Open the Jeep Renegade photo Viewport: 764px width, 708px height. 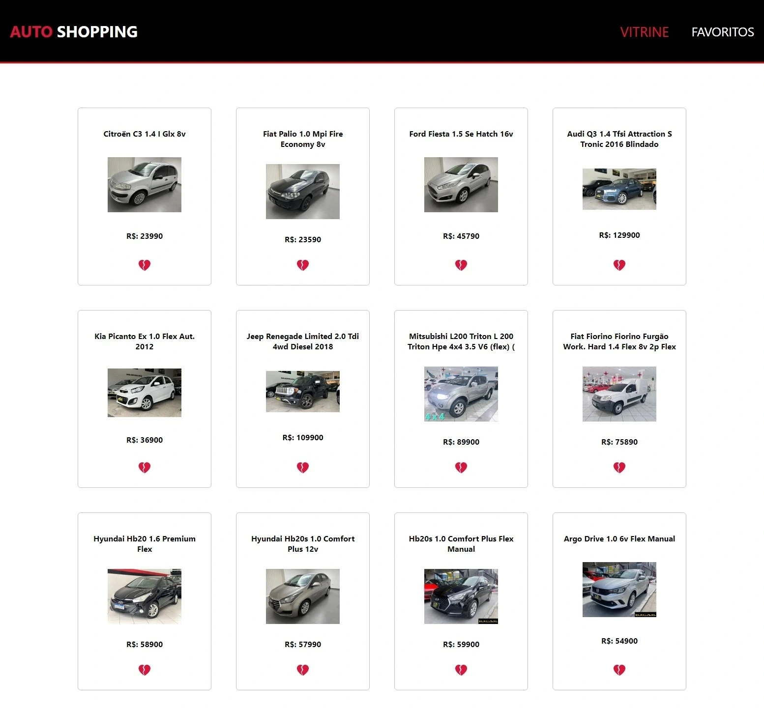pos(303,392)
